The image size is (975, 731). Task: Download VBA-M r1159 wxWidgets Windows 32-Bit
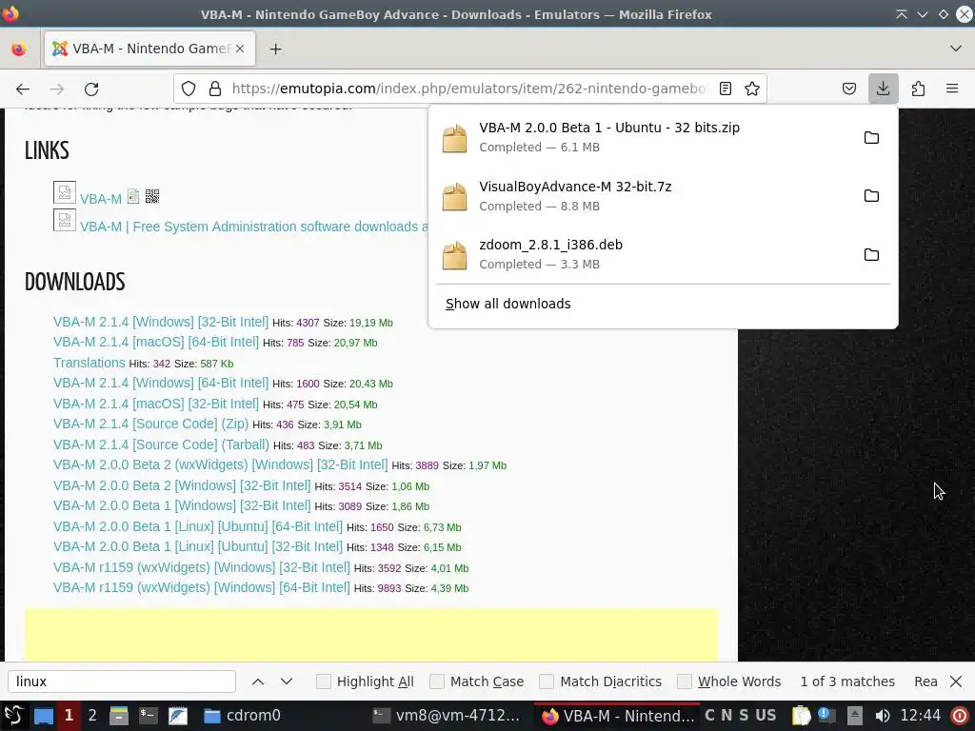[202, 567]
